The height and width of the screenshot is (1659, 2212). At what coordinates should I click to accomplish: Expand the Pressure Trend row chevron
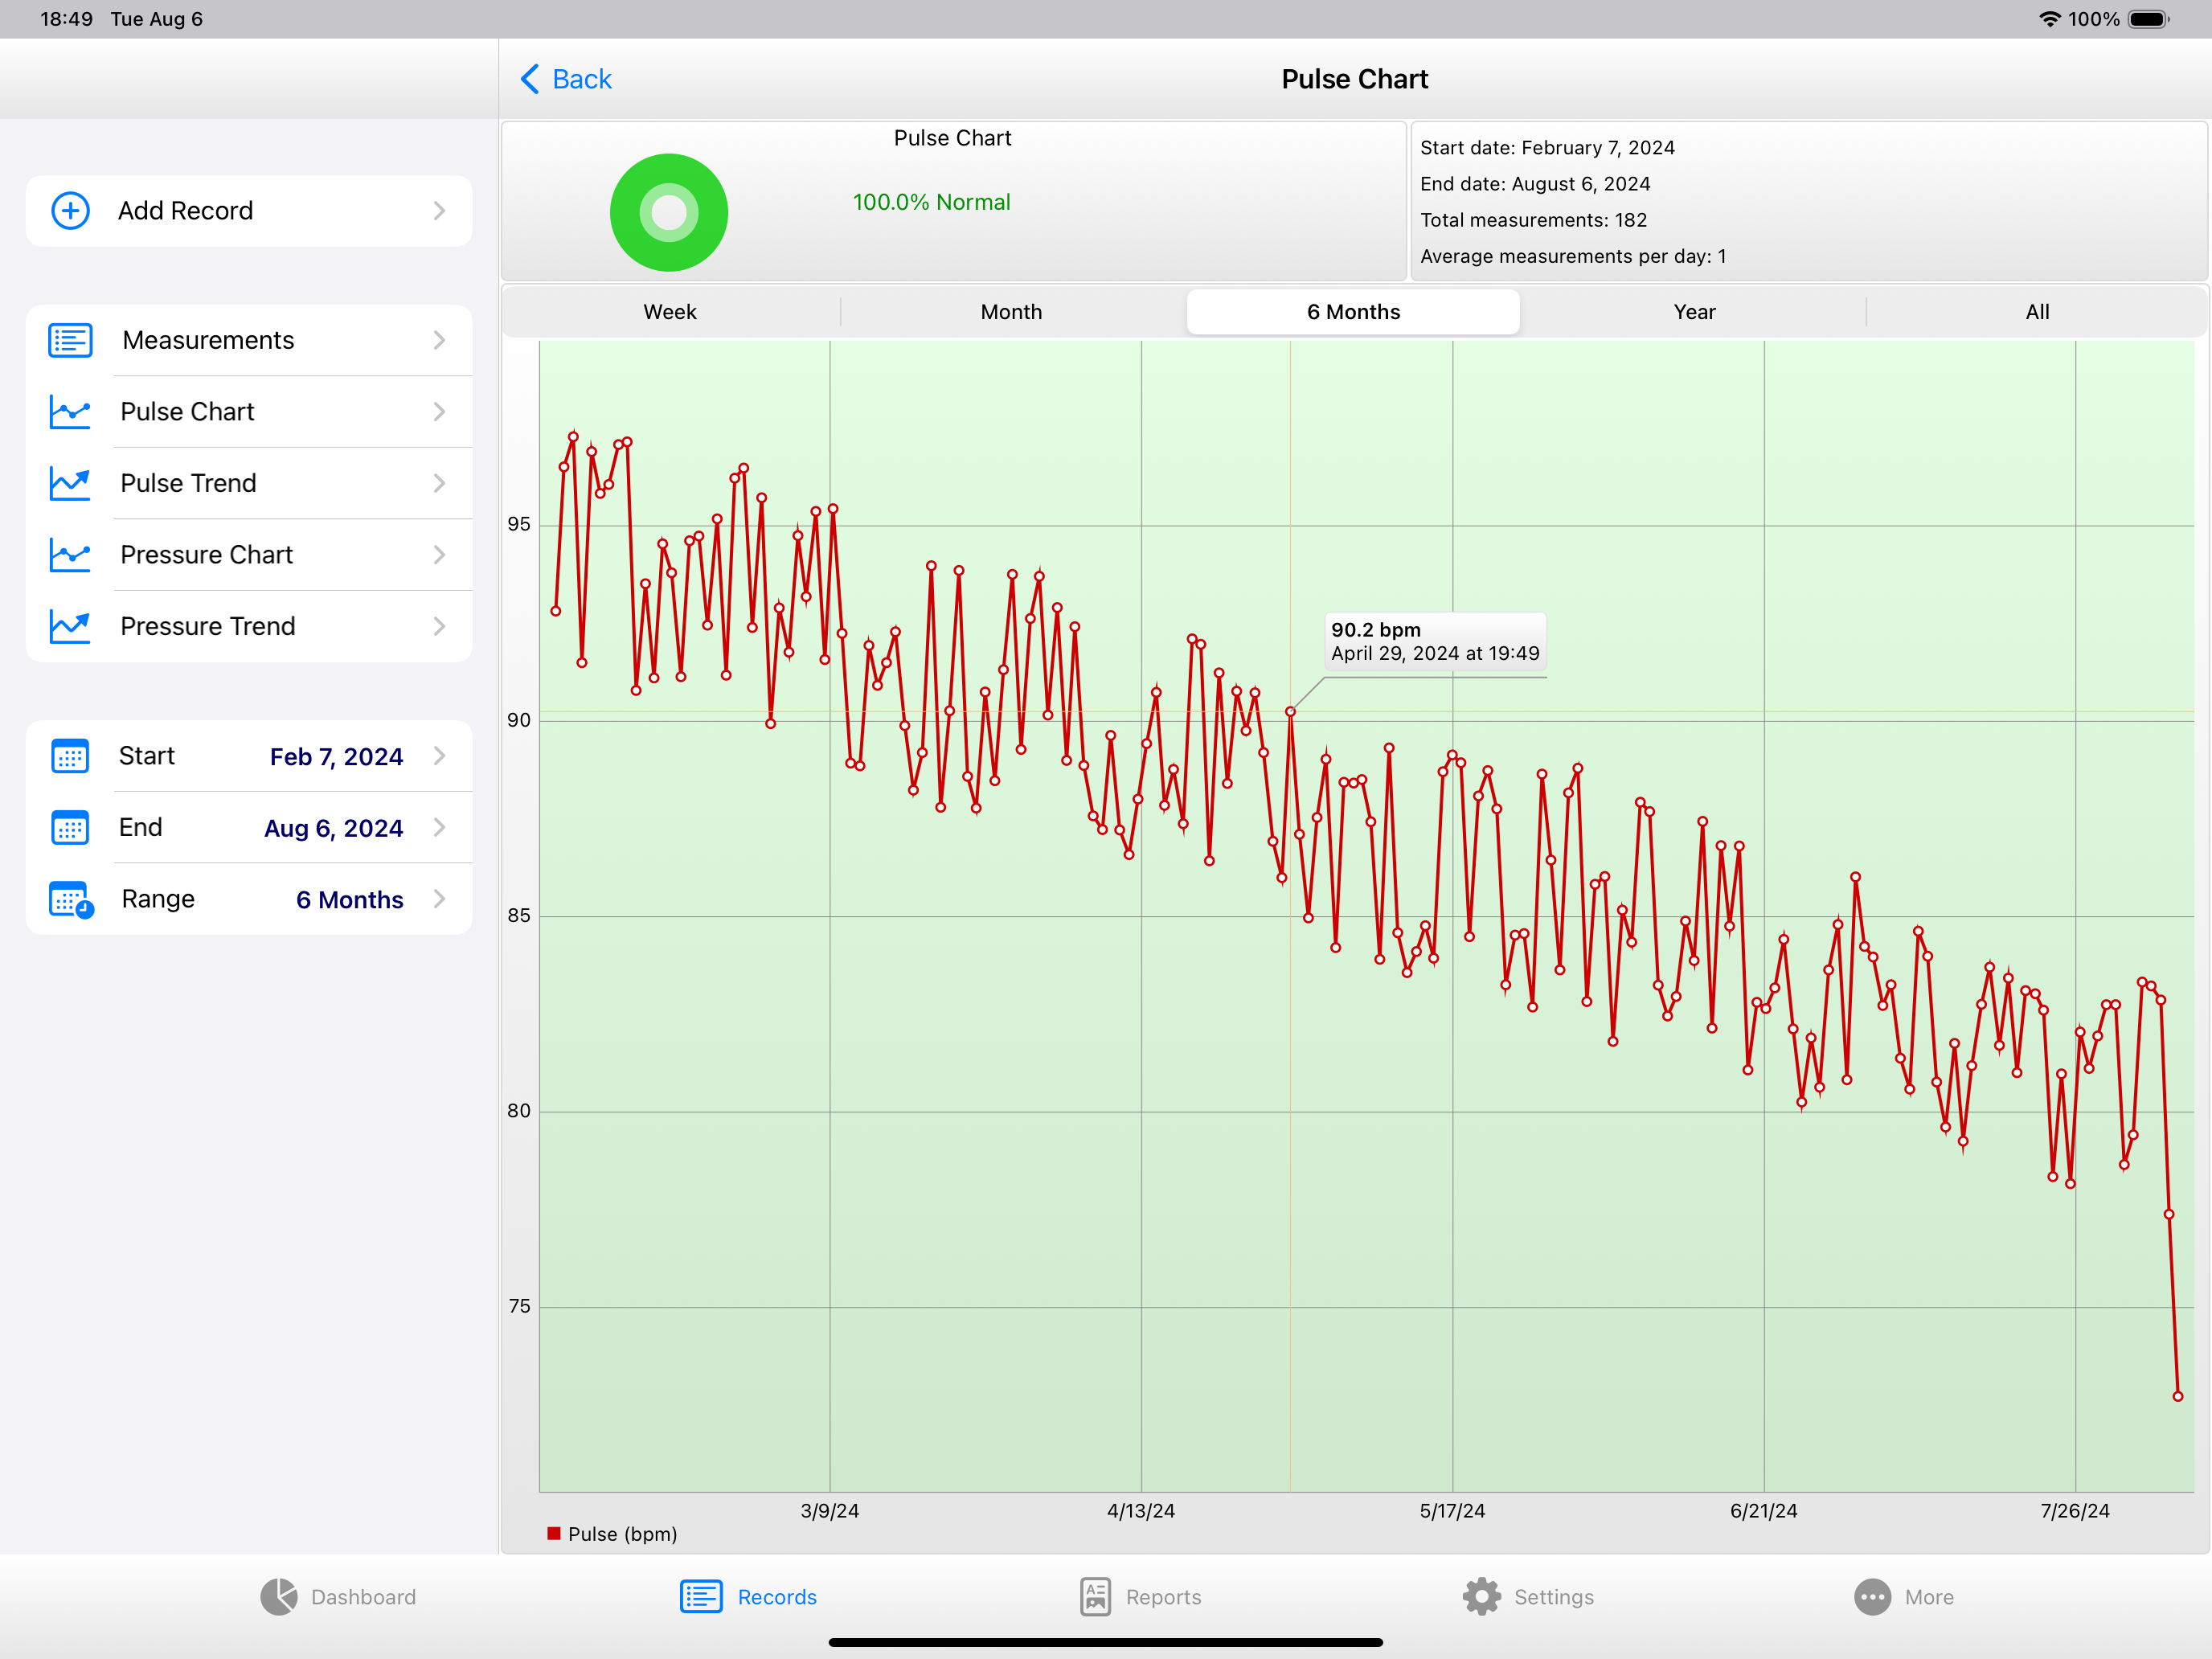point(439,627)
